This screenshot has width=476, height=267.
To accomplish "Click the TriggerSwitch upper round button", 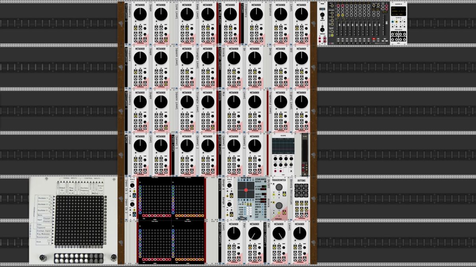I will pyautogui.click(x=279, y=187).
